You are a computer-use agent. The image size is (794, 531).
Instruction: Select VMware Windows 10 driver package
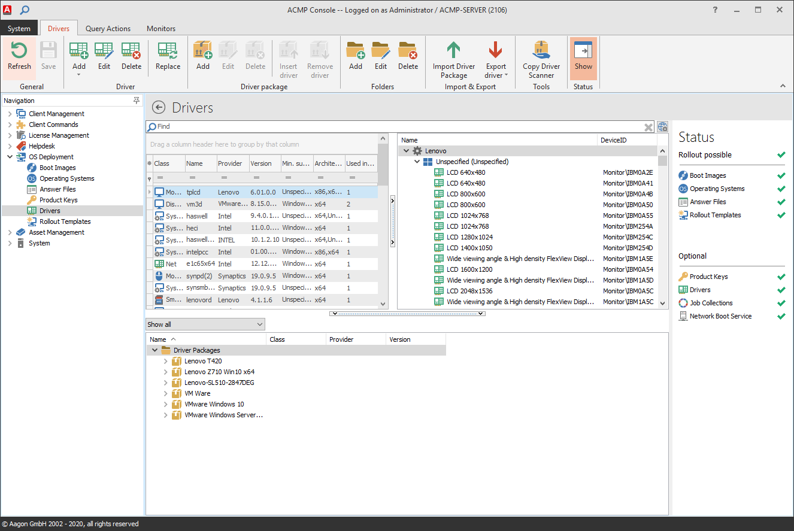point(214,404)
